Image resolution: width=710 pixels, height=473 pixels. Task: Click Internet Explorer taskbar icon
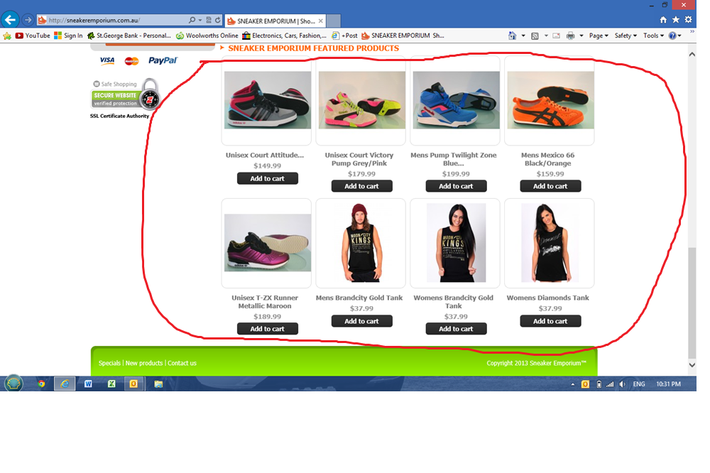(65, 384)
